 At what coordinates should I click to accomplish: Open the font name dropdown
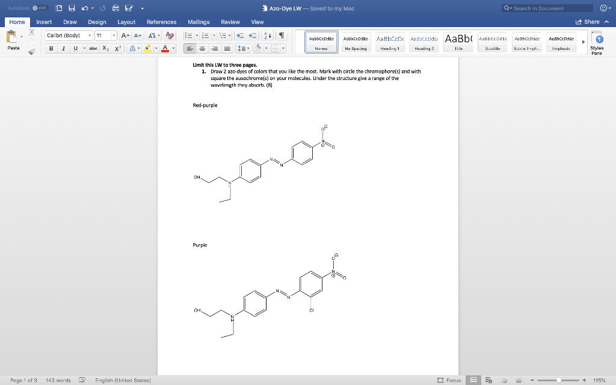pyautogui.click(x=90, y=35)
